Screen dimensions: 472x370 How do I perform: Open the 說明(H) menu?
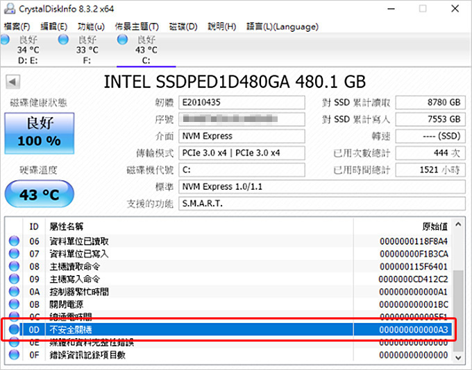(222, 27)
